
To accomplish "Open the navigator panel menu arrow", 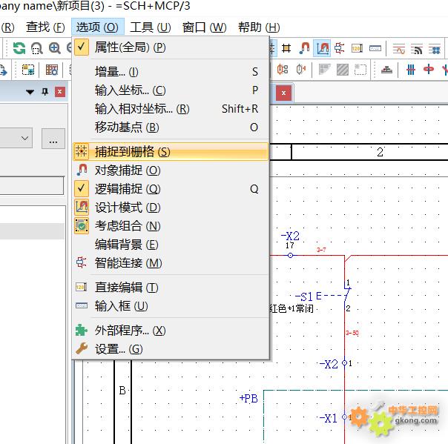I will pyautogui.click(x=30, y=92).
